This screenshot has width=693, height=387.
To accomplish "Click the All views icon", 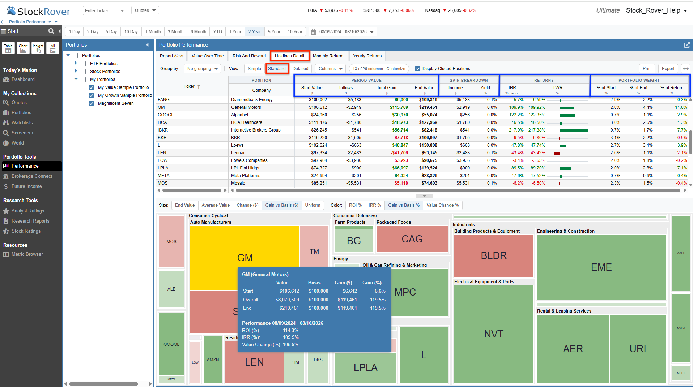I will [x=53, y=48].
